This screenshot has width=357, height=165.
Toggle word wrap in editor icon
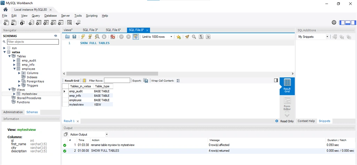click(208, 37)
